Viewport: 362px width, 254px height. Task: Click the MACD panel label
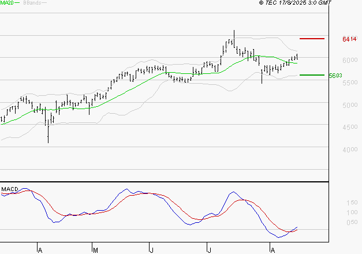[10, 189]
